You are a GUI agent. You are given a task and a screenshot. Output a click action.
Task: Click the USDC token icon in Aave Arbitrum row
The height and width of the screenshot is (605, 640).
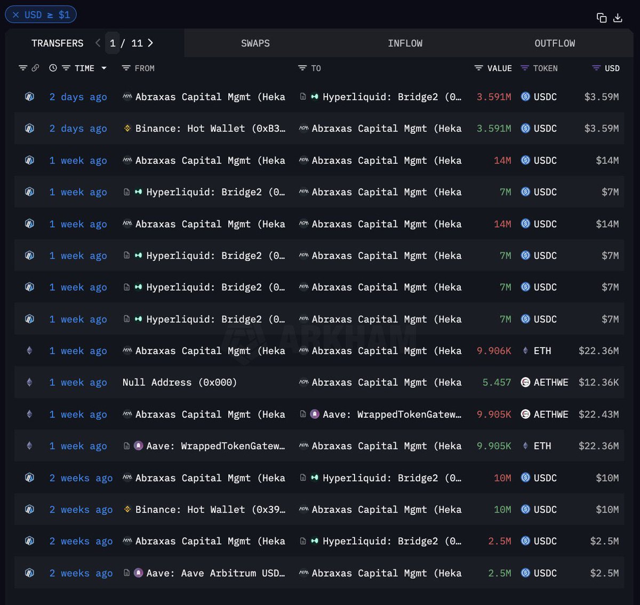(x=525, y=573)
